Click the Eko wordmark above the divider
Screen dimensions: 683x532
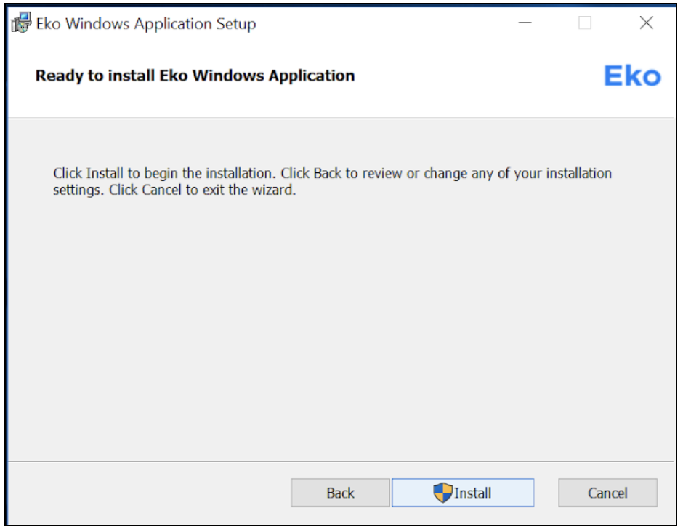(x=634, y=75)
